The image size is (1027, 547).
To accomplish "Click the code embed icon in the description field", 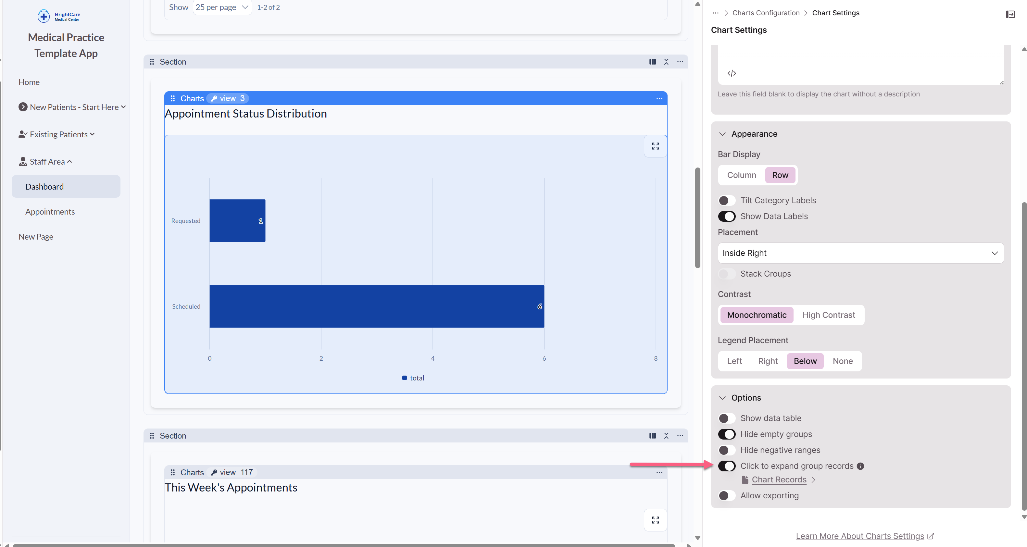I will point(732,73).
